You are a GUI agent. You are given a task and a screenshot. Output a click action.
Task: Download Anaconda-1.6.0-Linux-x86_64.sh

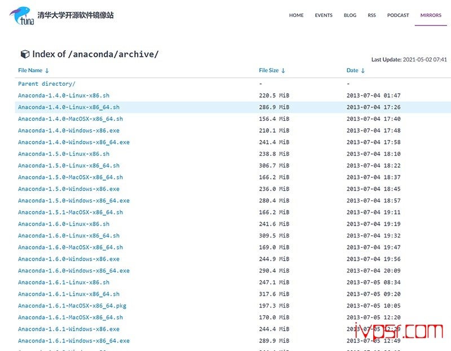(x=69, y=235)
